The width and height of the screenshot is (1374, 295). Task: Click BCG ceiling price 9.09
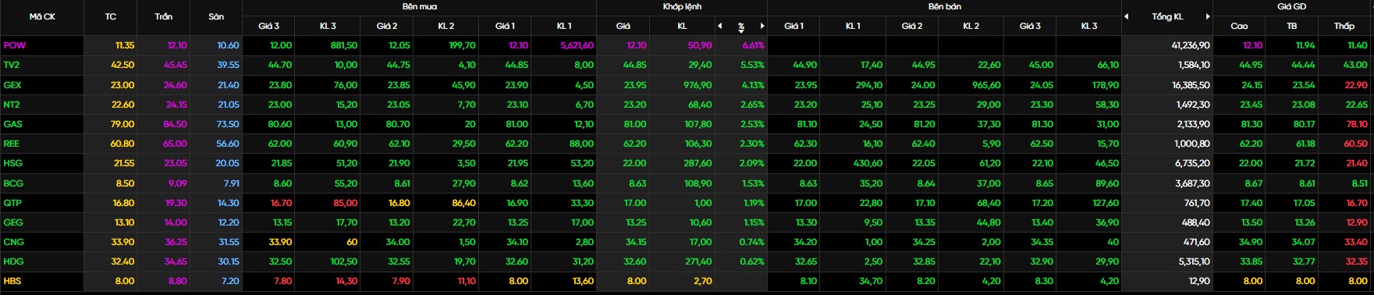pos(177,183)
